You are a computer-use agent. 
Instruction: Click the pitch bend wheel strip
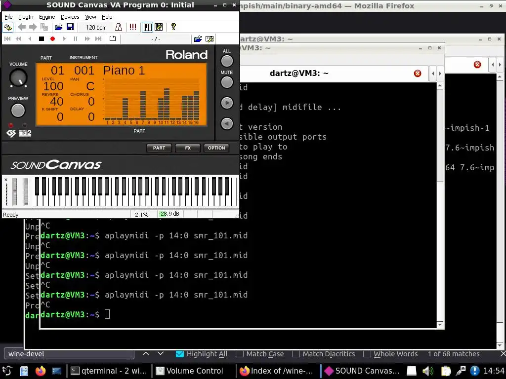(x=14, y=191)
